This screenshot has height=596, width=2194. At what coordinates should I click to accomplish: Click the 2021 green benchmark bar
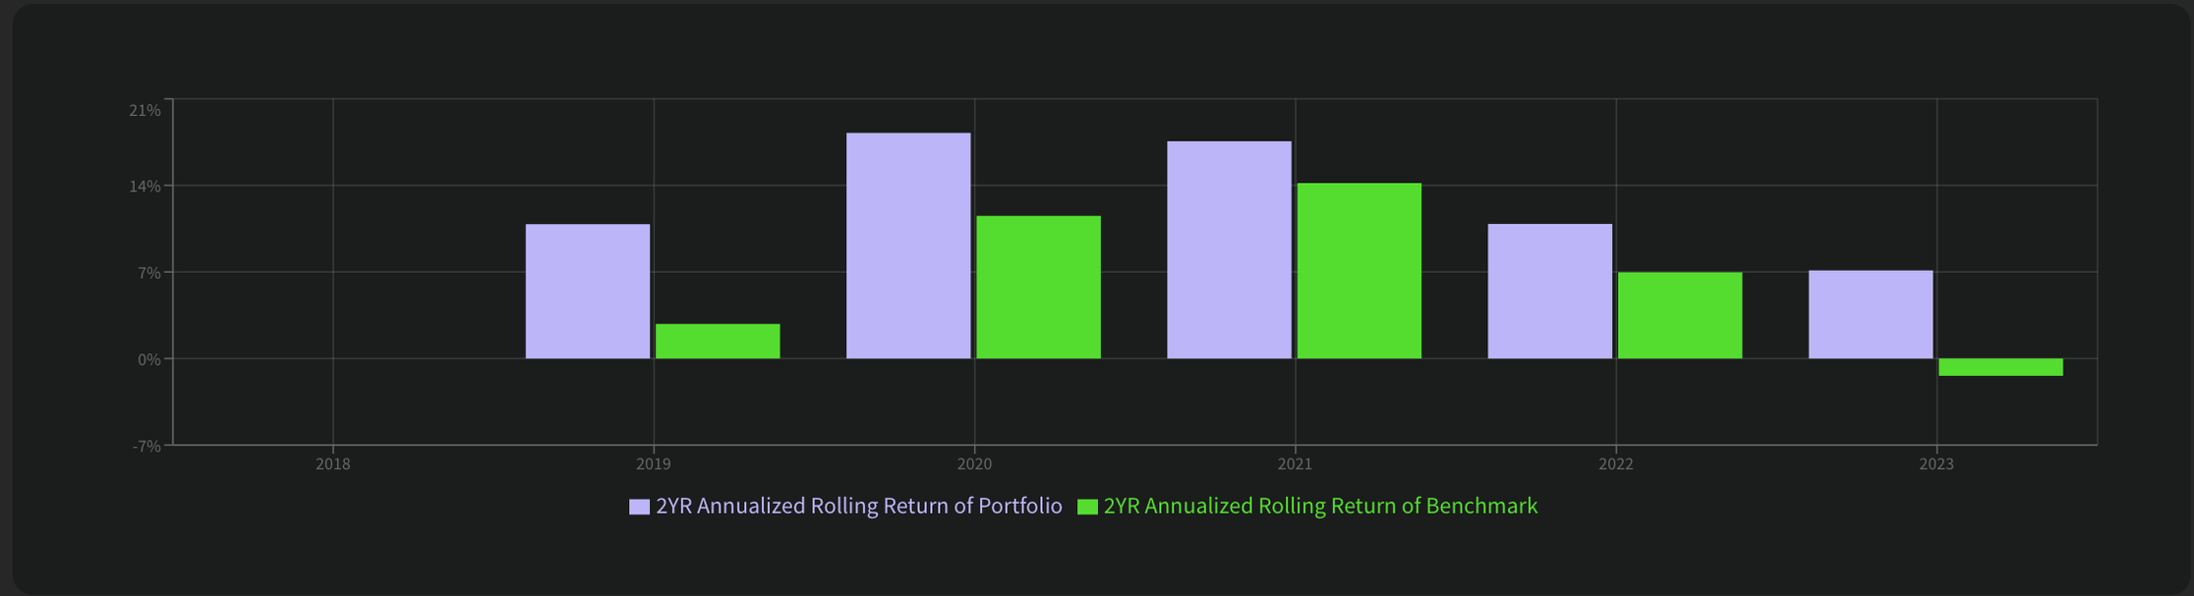1358,271
